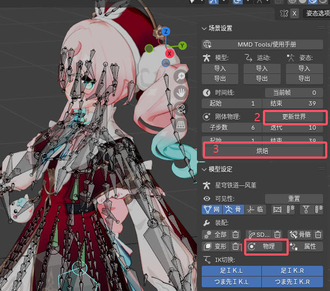Switch orthographic/perspective grid icon

tap(181, 125)
